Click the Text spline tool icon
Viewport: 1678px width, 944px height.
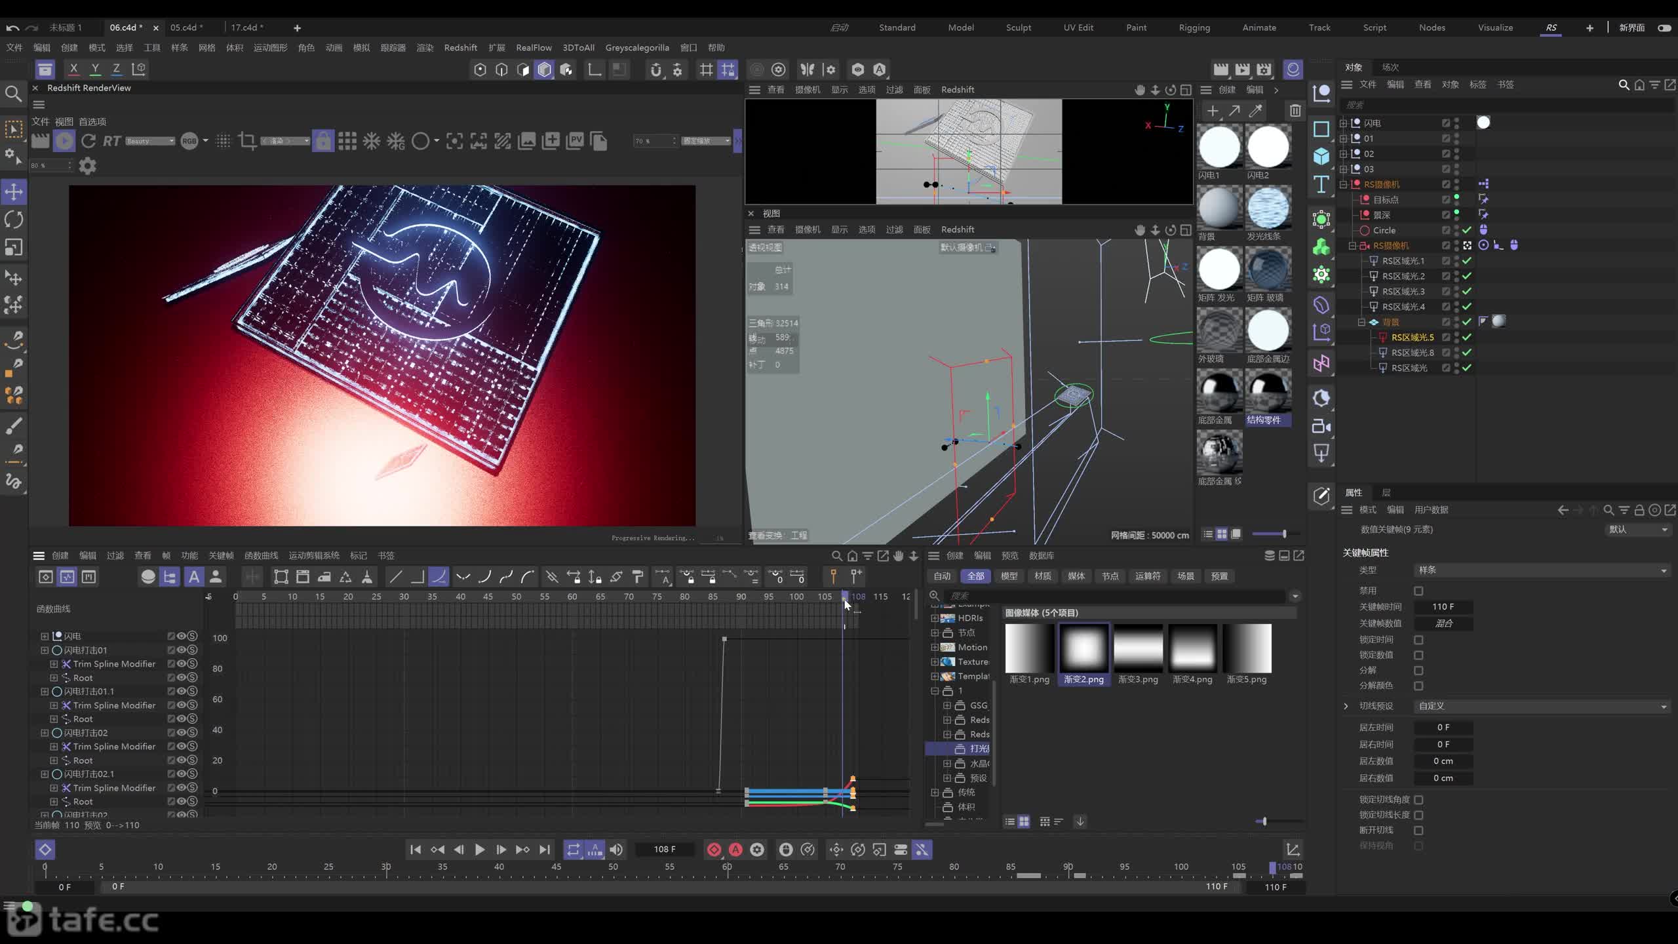1321,185
